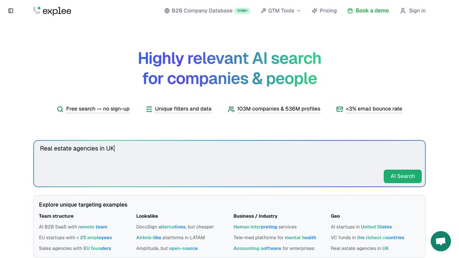This screenshot has width=459, height=258.
Task: Toggle the sidebar panel icon
Action: tap(11, 11)
